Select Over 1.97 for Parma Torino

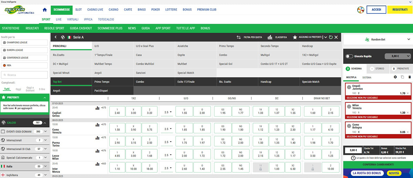tap(202, 141)
